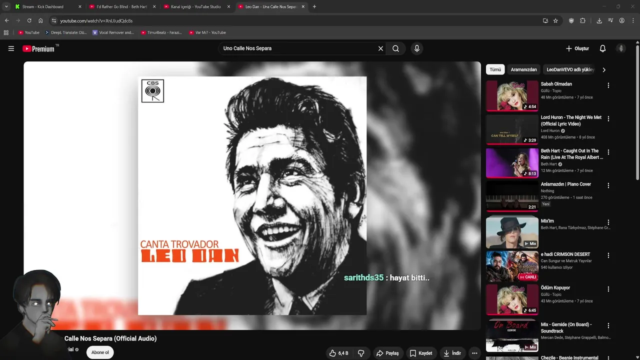Save video with Kaydet

[x=421, y=353]
